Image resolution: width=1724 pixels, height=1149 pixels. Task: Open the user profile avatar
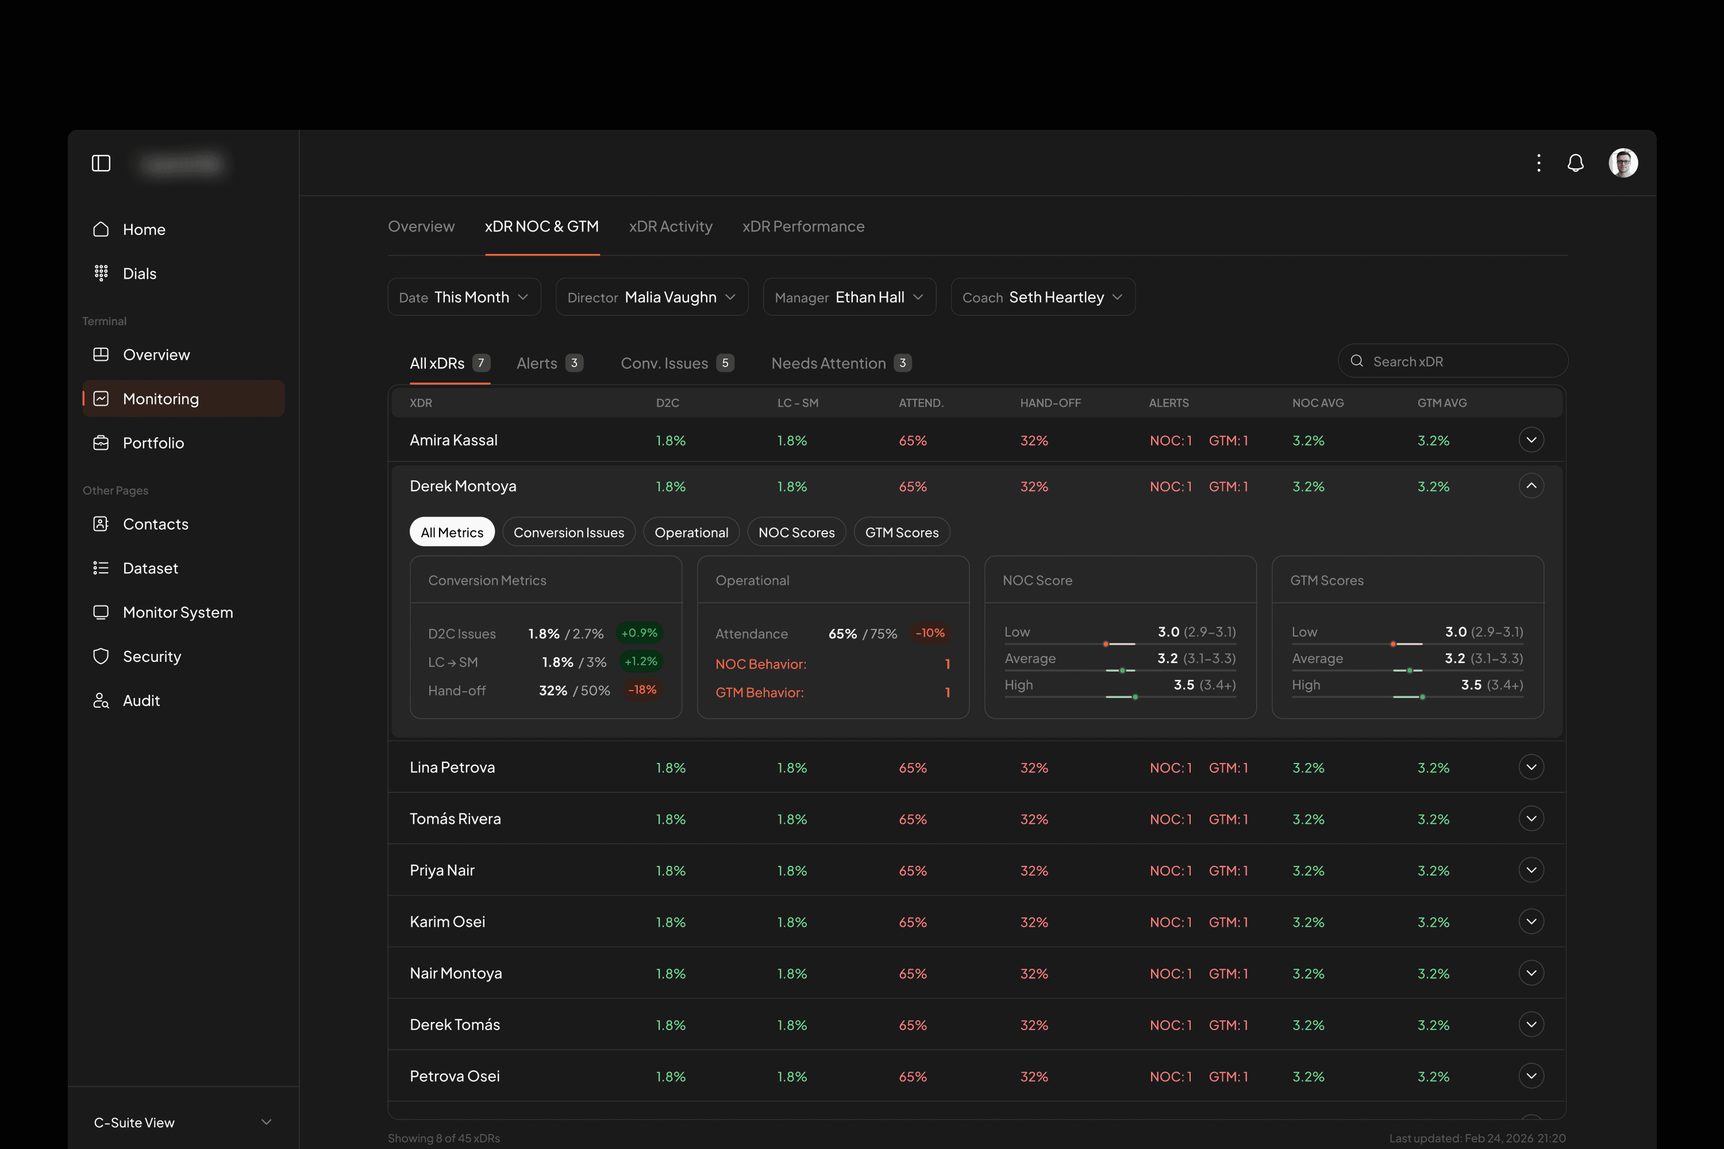[1623, 163]
